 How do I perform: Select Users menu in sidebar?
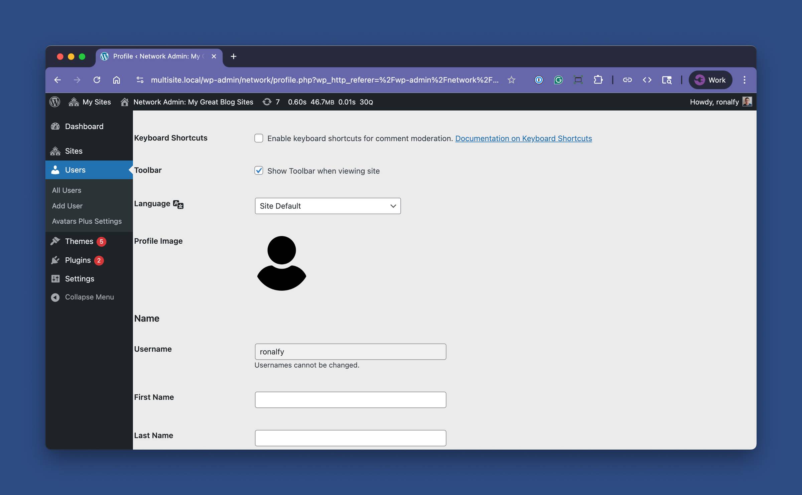click(89, 170)
